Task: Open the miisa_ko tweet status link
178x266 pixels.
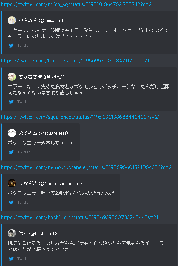Action: tap(77, 4)
